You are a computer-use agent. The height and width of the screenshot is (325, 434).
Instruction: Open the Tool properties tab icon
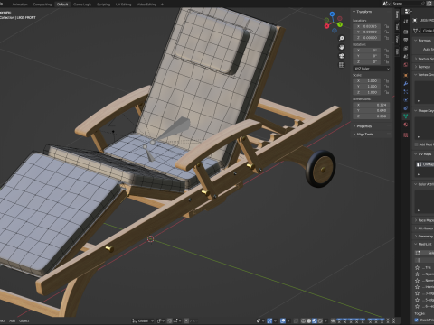tap(406, 22)
